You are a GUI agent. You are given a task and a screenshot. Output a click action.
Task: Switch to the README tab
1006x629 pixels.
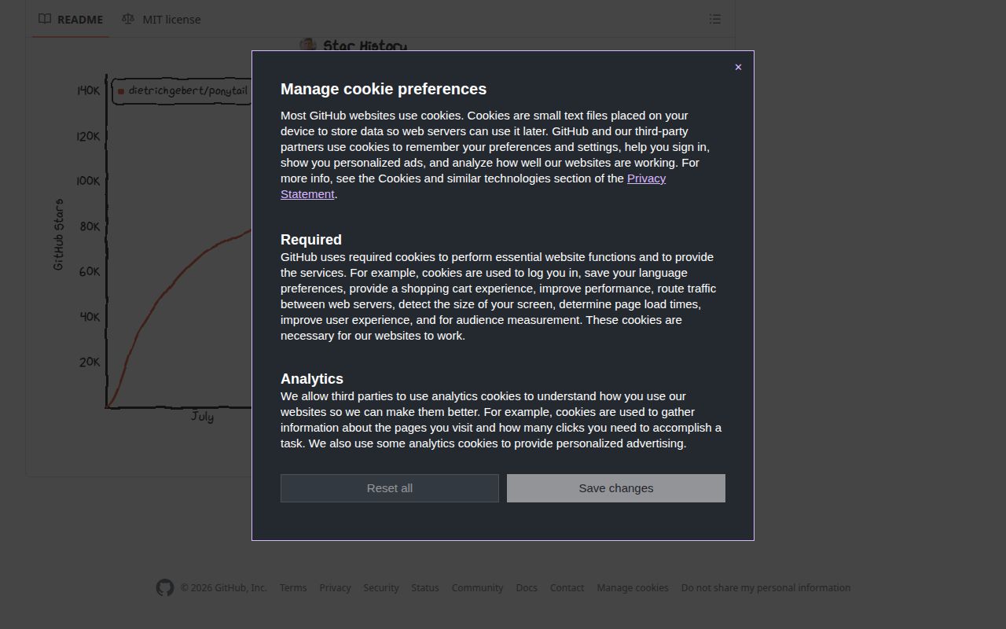click(x=71, y=19)
